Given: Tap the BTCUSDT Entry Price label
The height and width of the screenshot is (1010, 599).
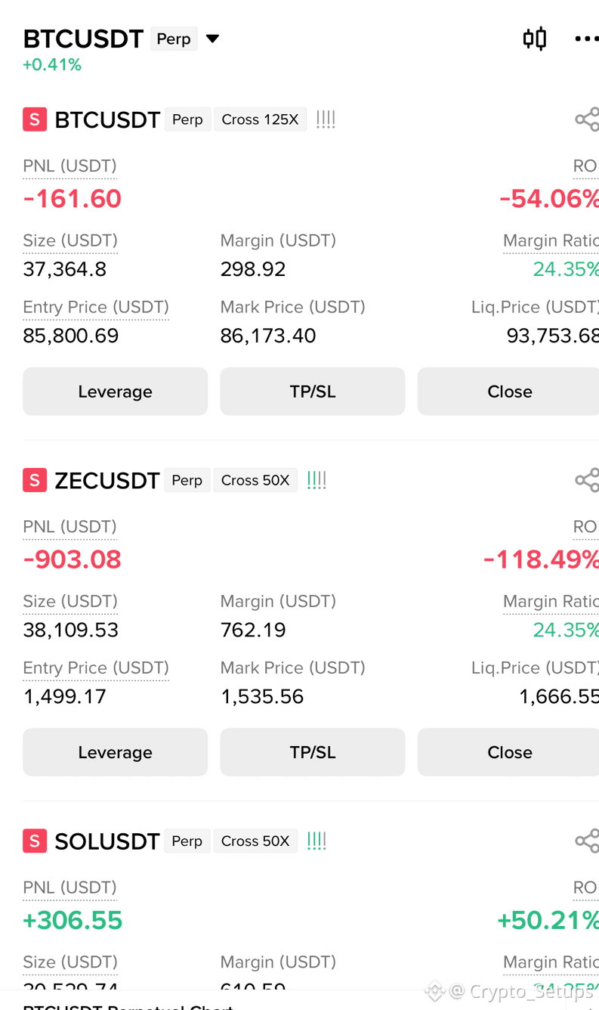Looking at the screenshot, I should pos(96,308).
